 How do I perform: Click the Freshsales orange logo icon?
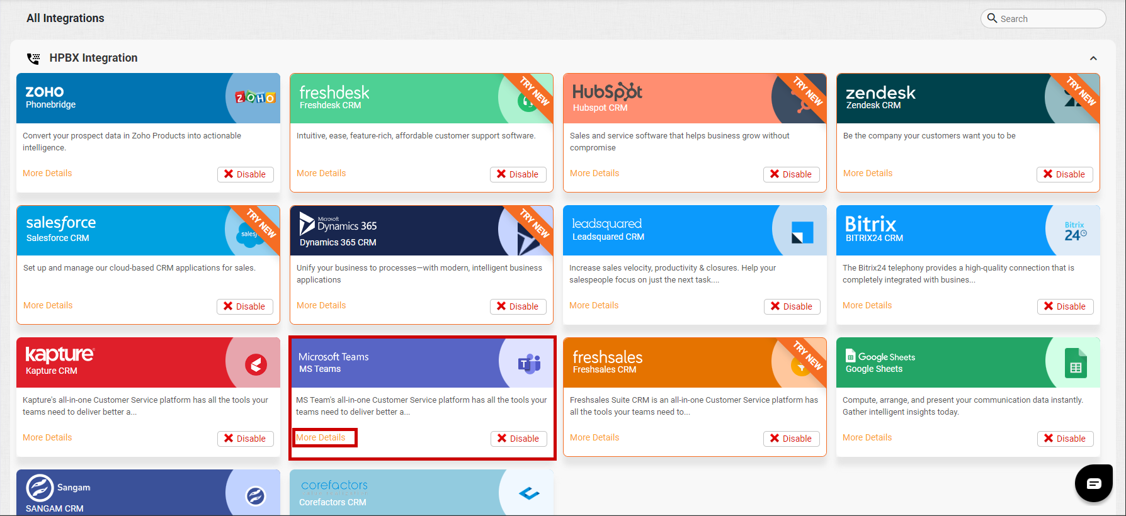[800, 365]
